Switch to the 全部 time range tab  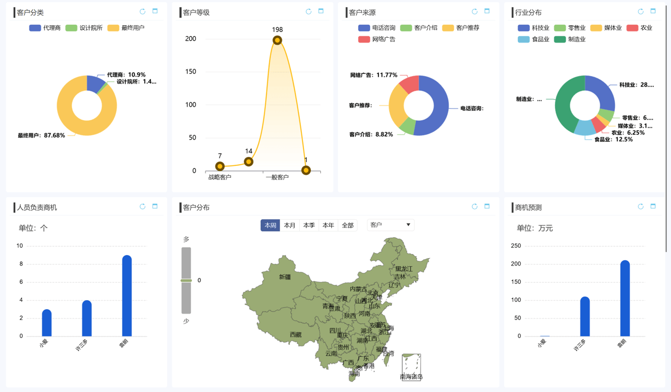(348, 226)
